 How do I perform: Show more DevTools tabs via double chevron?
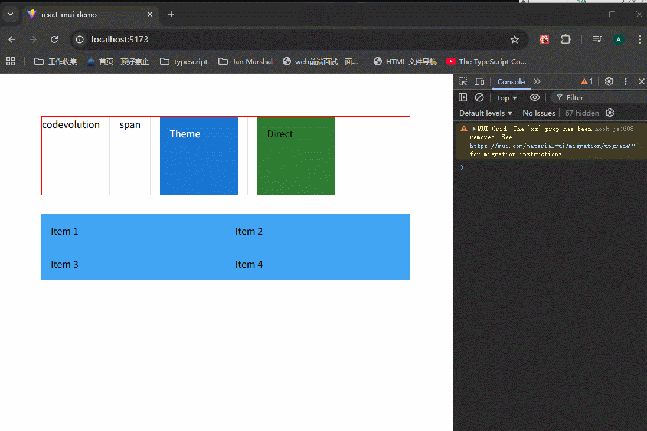point(537,81)
